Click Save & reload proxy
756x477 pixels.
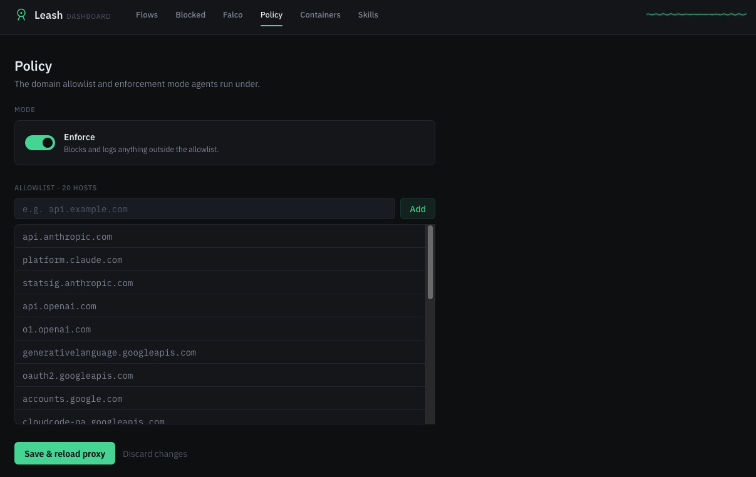pyautogui.click(x=65, y=453)
